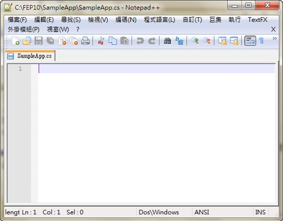Create a new file with the New icon
This screenshot has height=221, width=283.
coord(15,40)
